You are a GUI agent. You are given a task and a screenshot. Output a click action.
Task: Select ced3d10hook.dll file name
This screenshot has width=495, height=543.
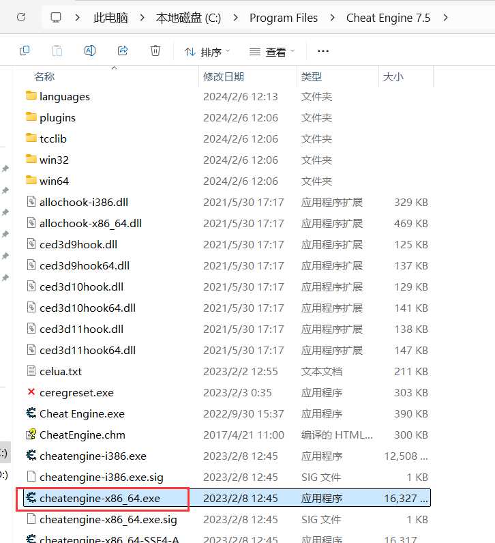click(x=81, y=287)
